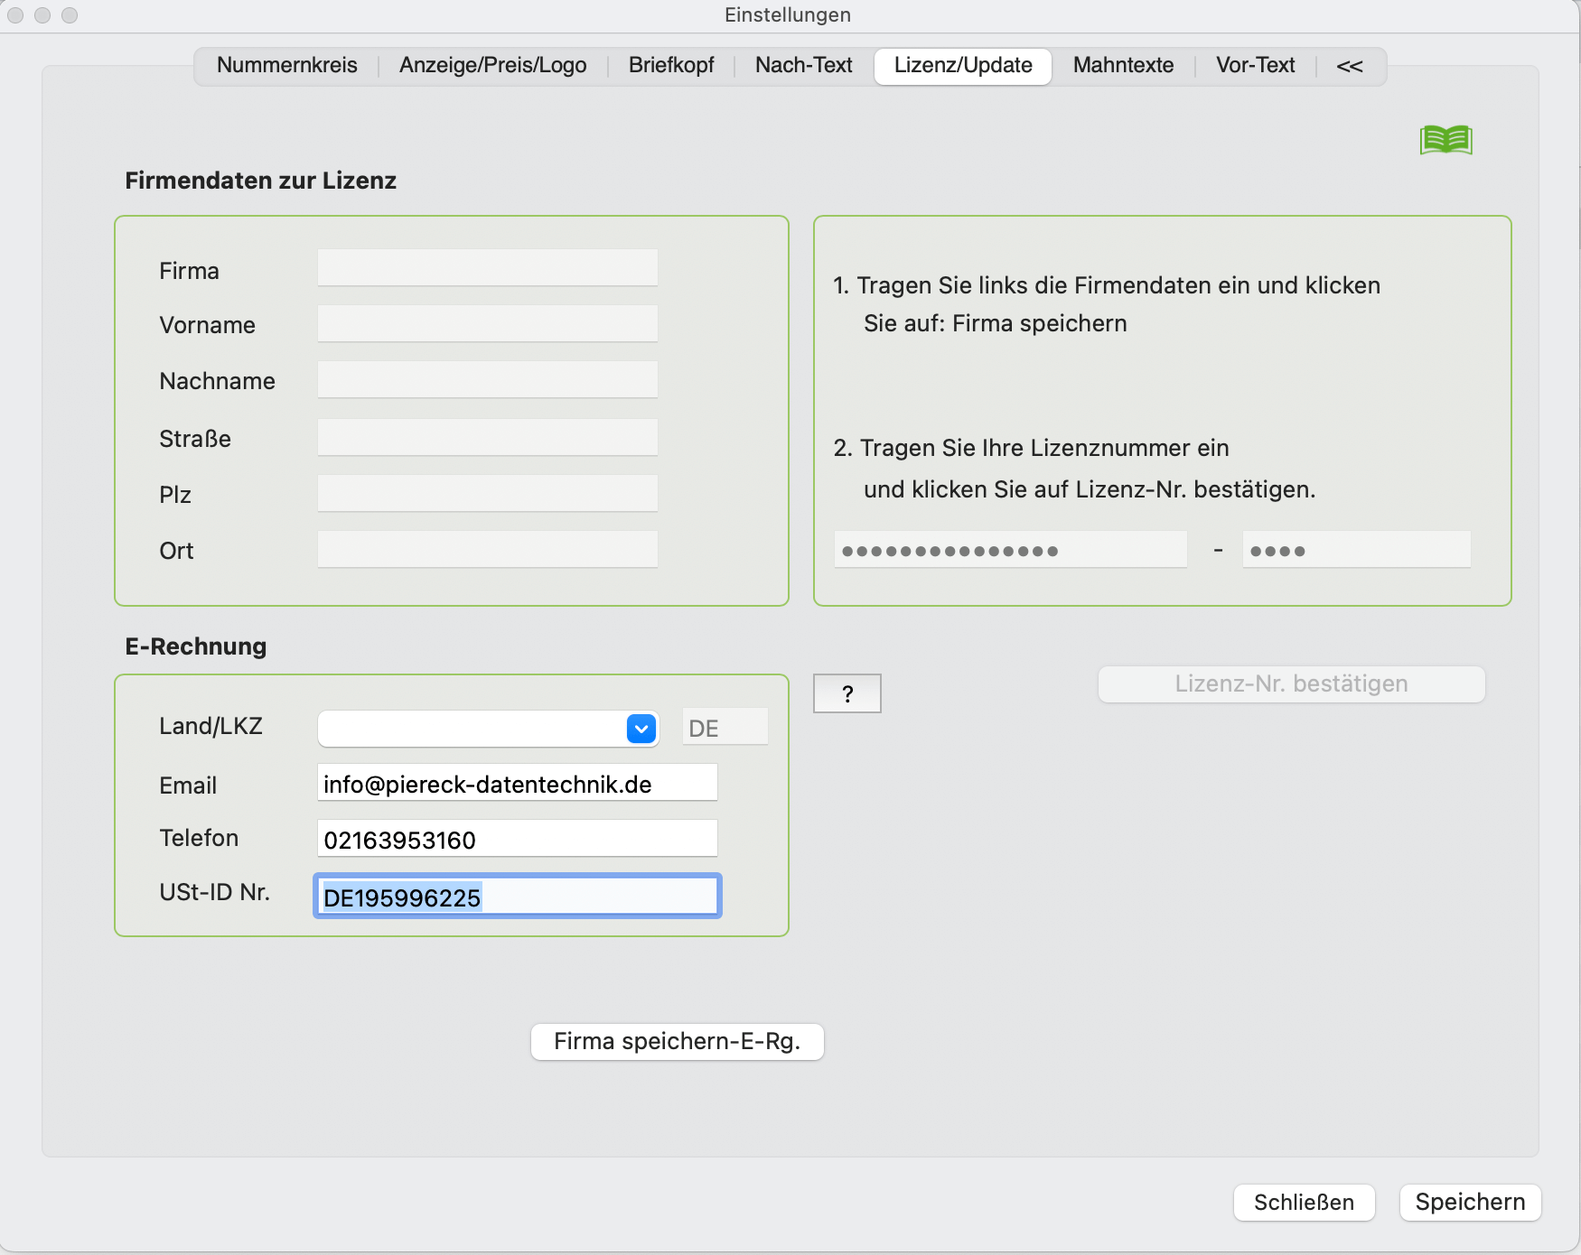The width and height of the screenshot is (1581, 1255).
Task: Switch to the Vor-Text tab
Action: pyautogui.click(x=1255, y=66)
